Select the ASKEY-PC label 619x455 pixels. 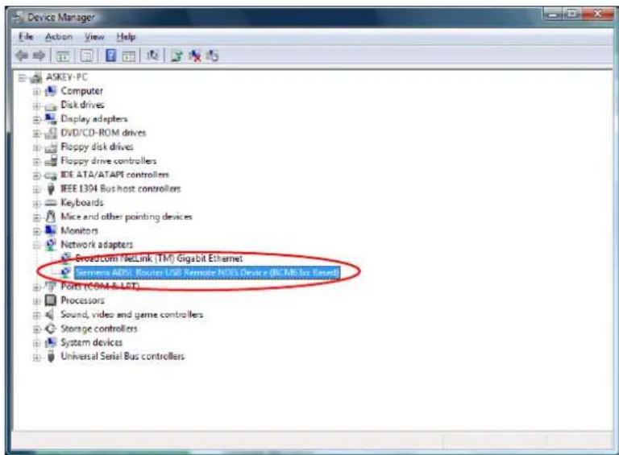coord(67,77)
